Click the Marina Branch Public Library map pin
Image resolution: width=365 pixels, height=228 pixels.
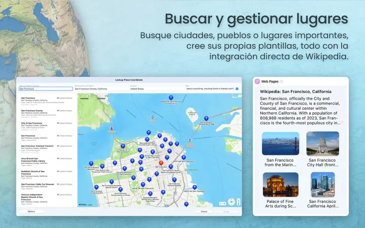[x=147, y=140]
